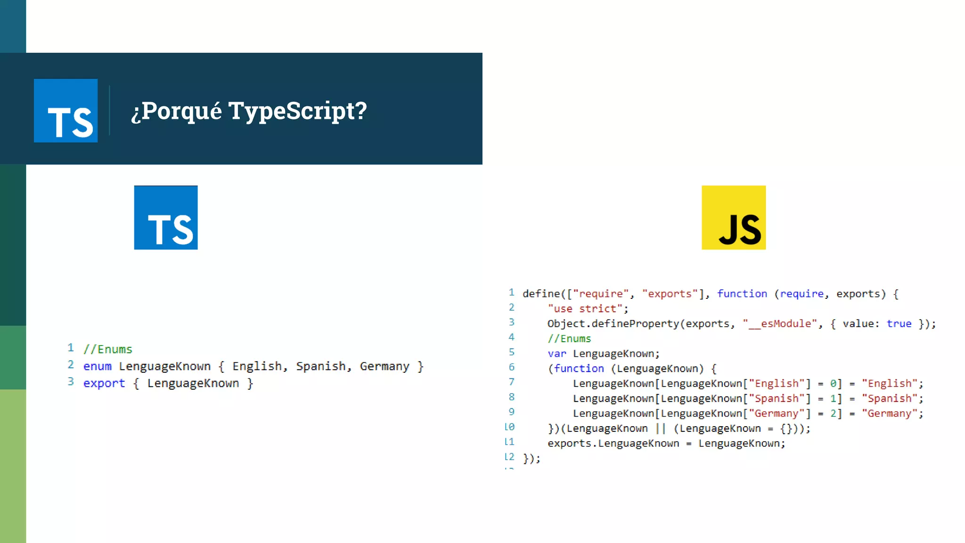The width and height of the screenshot is (965, 543).
Task: Click the "use strict" string in the JS code
Action: [585, 309]
